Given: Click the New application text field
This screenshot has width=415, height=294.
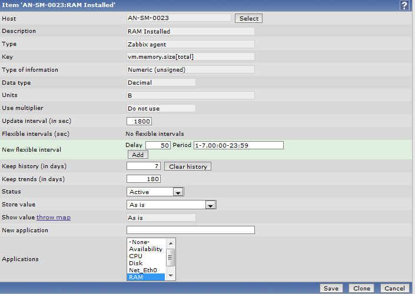Looking at the screenshot, I should (191, 230).
